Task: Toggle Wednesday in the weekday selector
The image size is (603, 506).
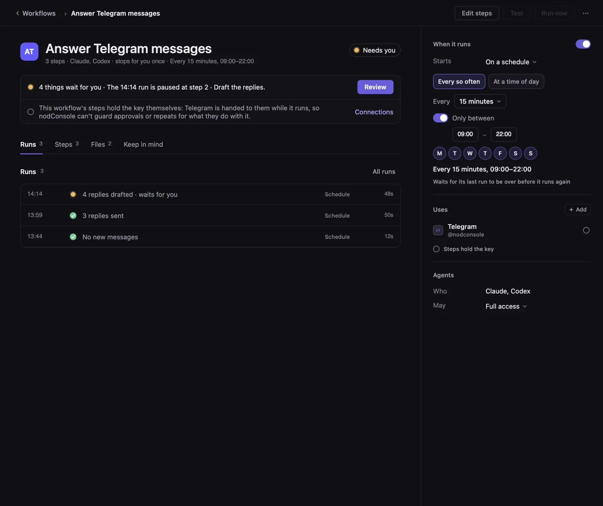Action: (470, 153)
